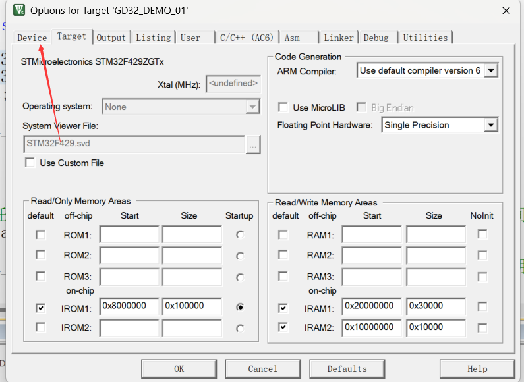Close the Options for Target dialog
The height and width of the screenshot is (382, 524).
506,11
